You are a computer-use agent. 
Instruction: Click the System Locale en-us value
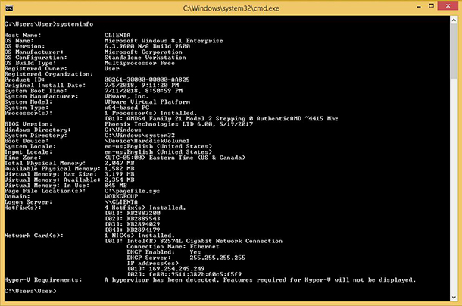[158, 146]
